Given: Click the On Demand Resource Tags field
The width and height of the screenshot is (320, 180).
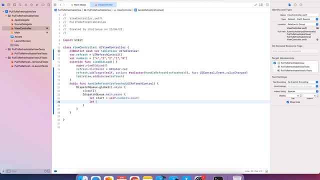Looking at the screenshot, I should click(x=295, y=51).
